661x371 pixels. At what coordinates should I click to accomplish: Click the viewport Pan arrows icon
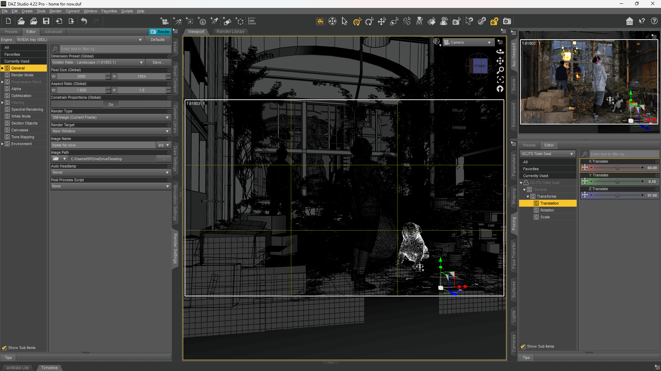(x=500, y=61)
